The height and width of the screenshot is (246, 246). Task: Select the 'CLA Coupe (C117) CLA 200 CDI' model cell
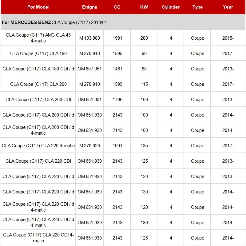tap(38, 99)
